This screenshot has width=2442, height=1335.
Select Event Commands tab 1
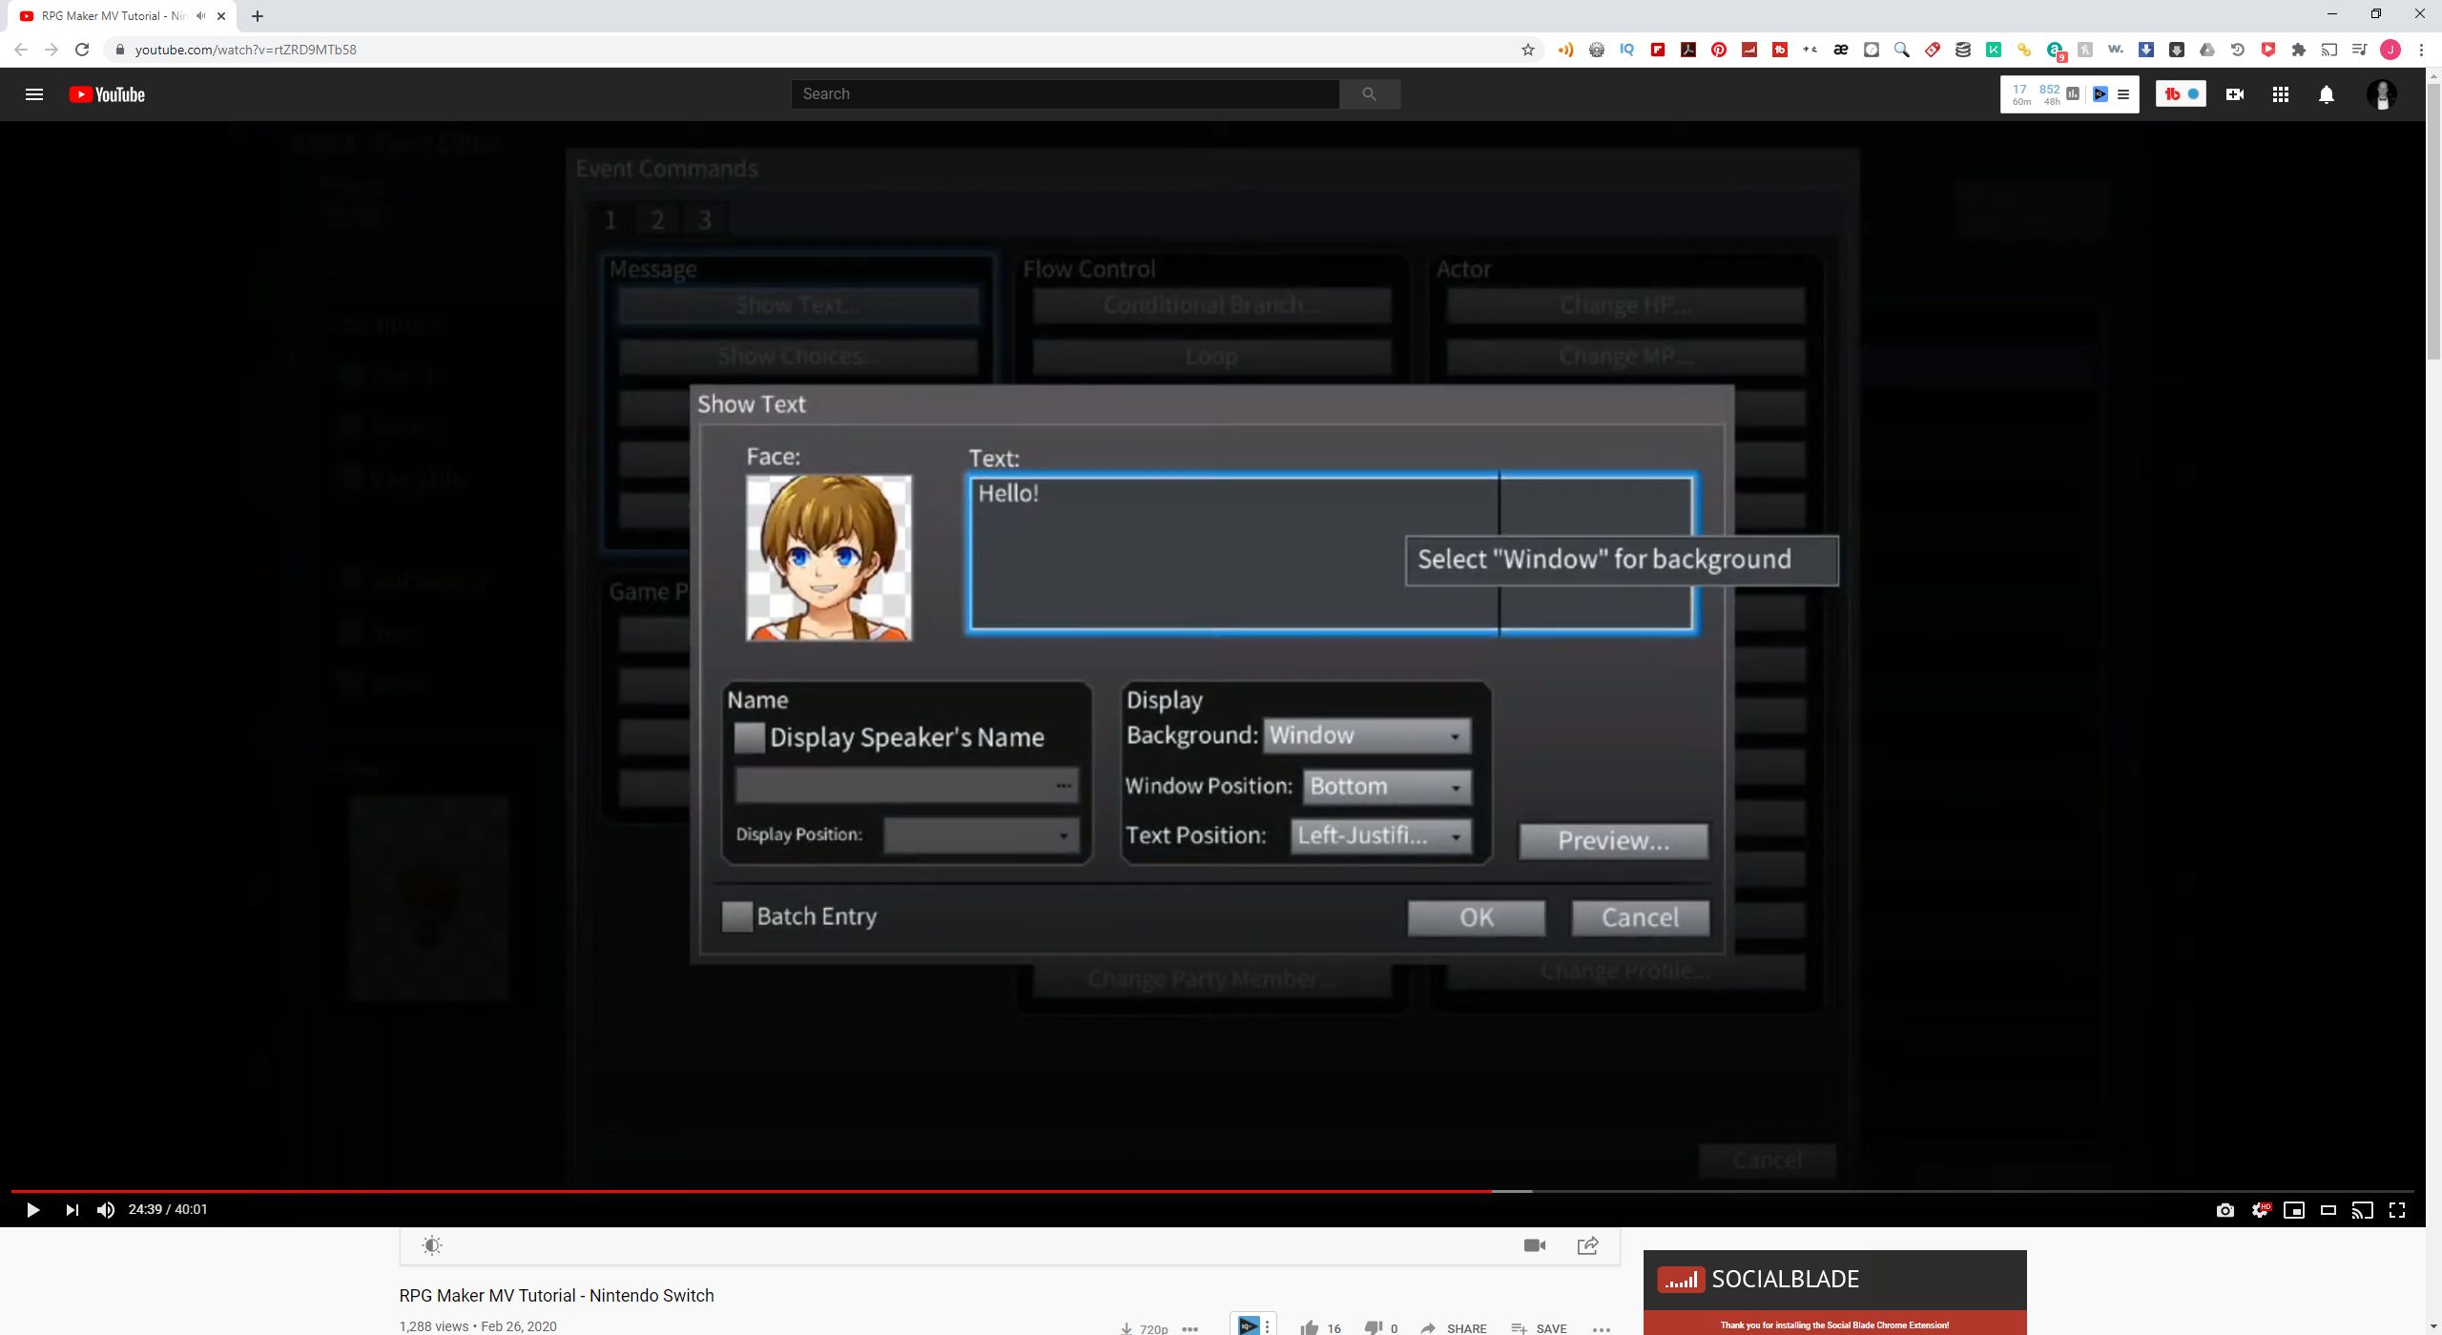click(610, 220)
